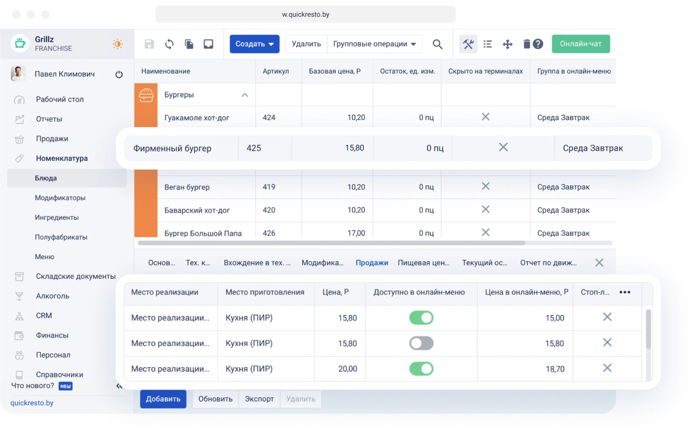Open the Создать dropdown

[255, 44]
